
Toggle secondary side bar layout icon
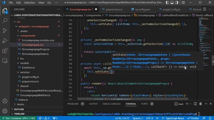(177, 2)
